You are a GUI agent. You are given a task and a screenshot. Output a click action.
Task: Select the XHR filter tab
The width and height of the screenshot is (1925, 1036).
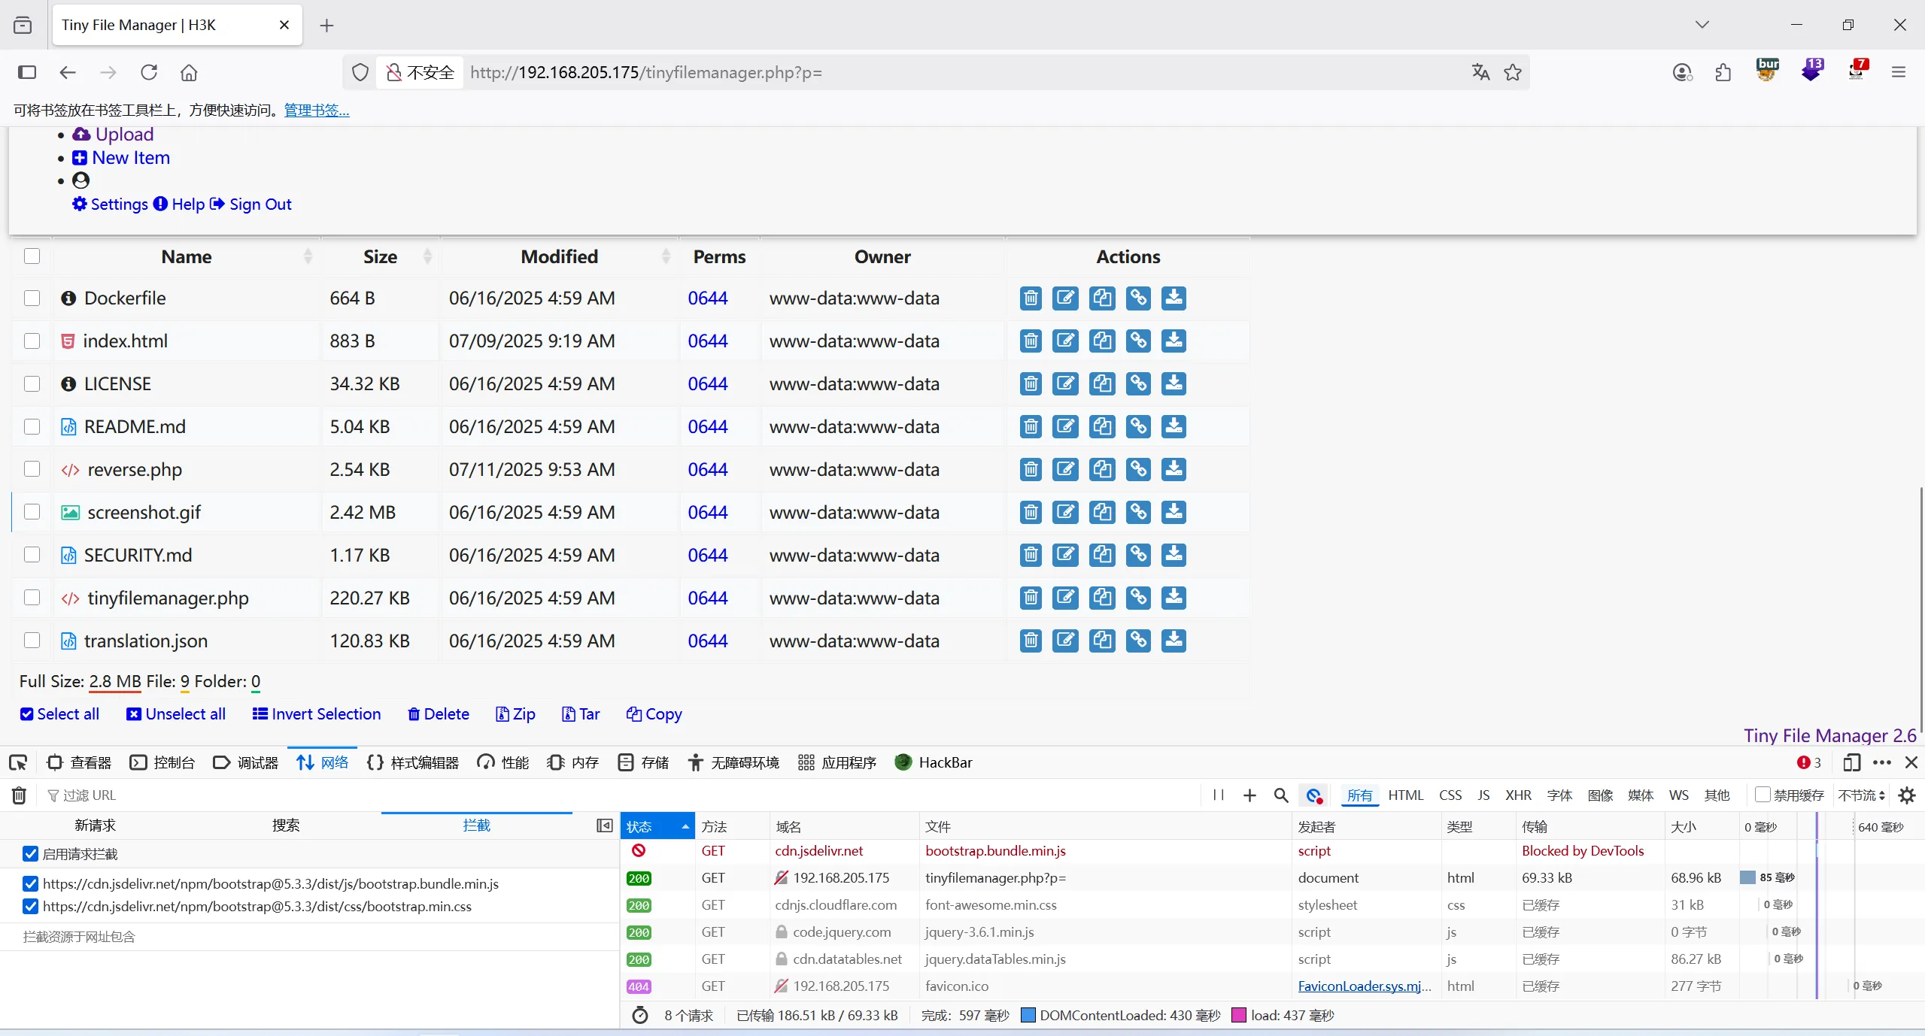[x=1517, y=795]
